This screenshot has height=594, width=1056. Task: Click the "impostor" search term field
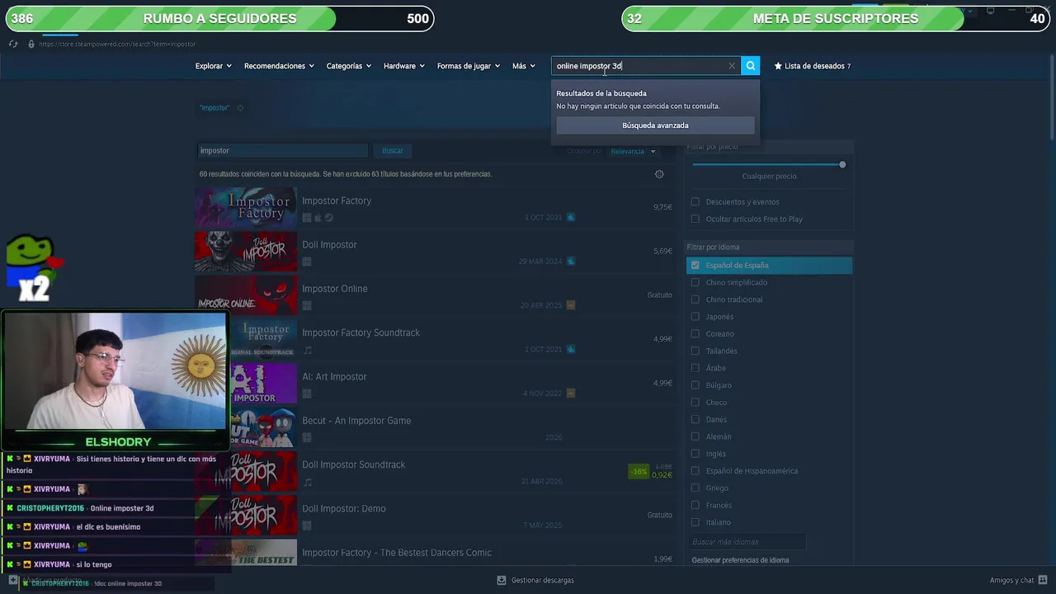coord(282,150)
